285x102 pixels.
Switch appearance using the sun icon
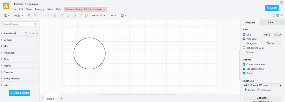[281, 3]
